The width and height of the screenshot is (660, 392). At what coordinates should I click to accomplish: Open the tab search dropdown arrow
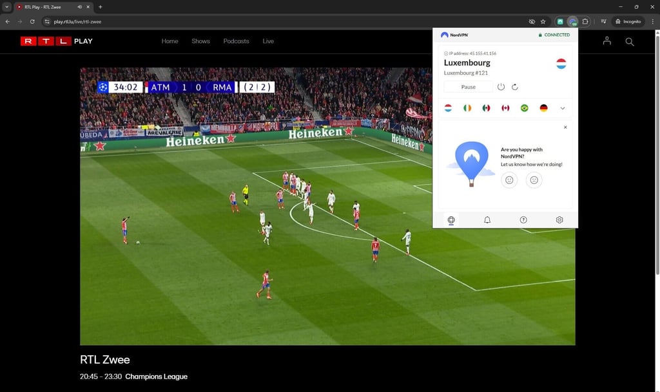tap(6, 7)
